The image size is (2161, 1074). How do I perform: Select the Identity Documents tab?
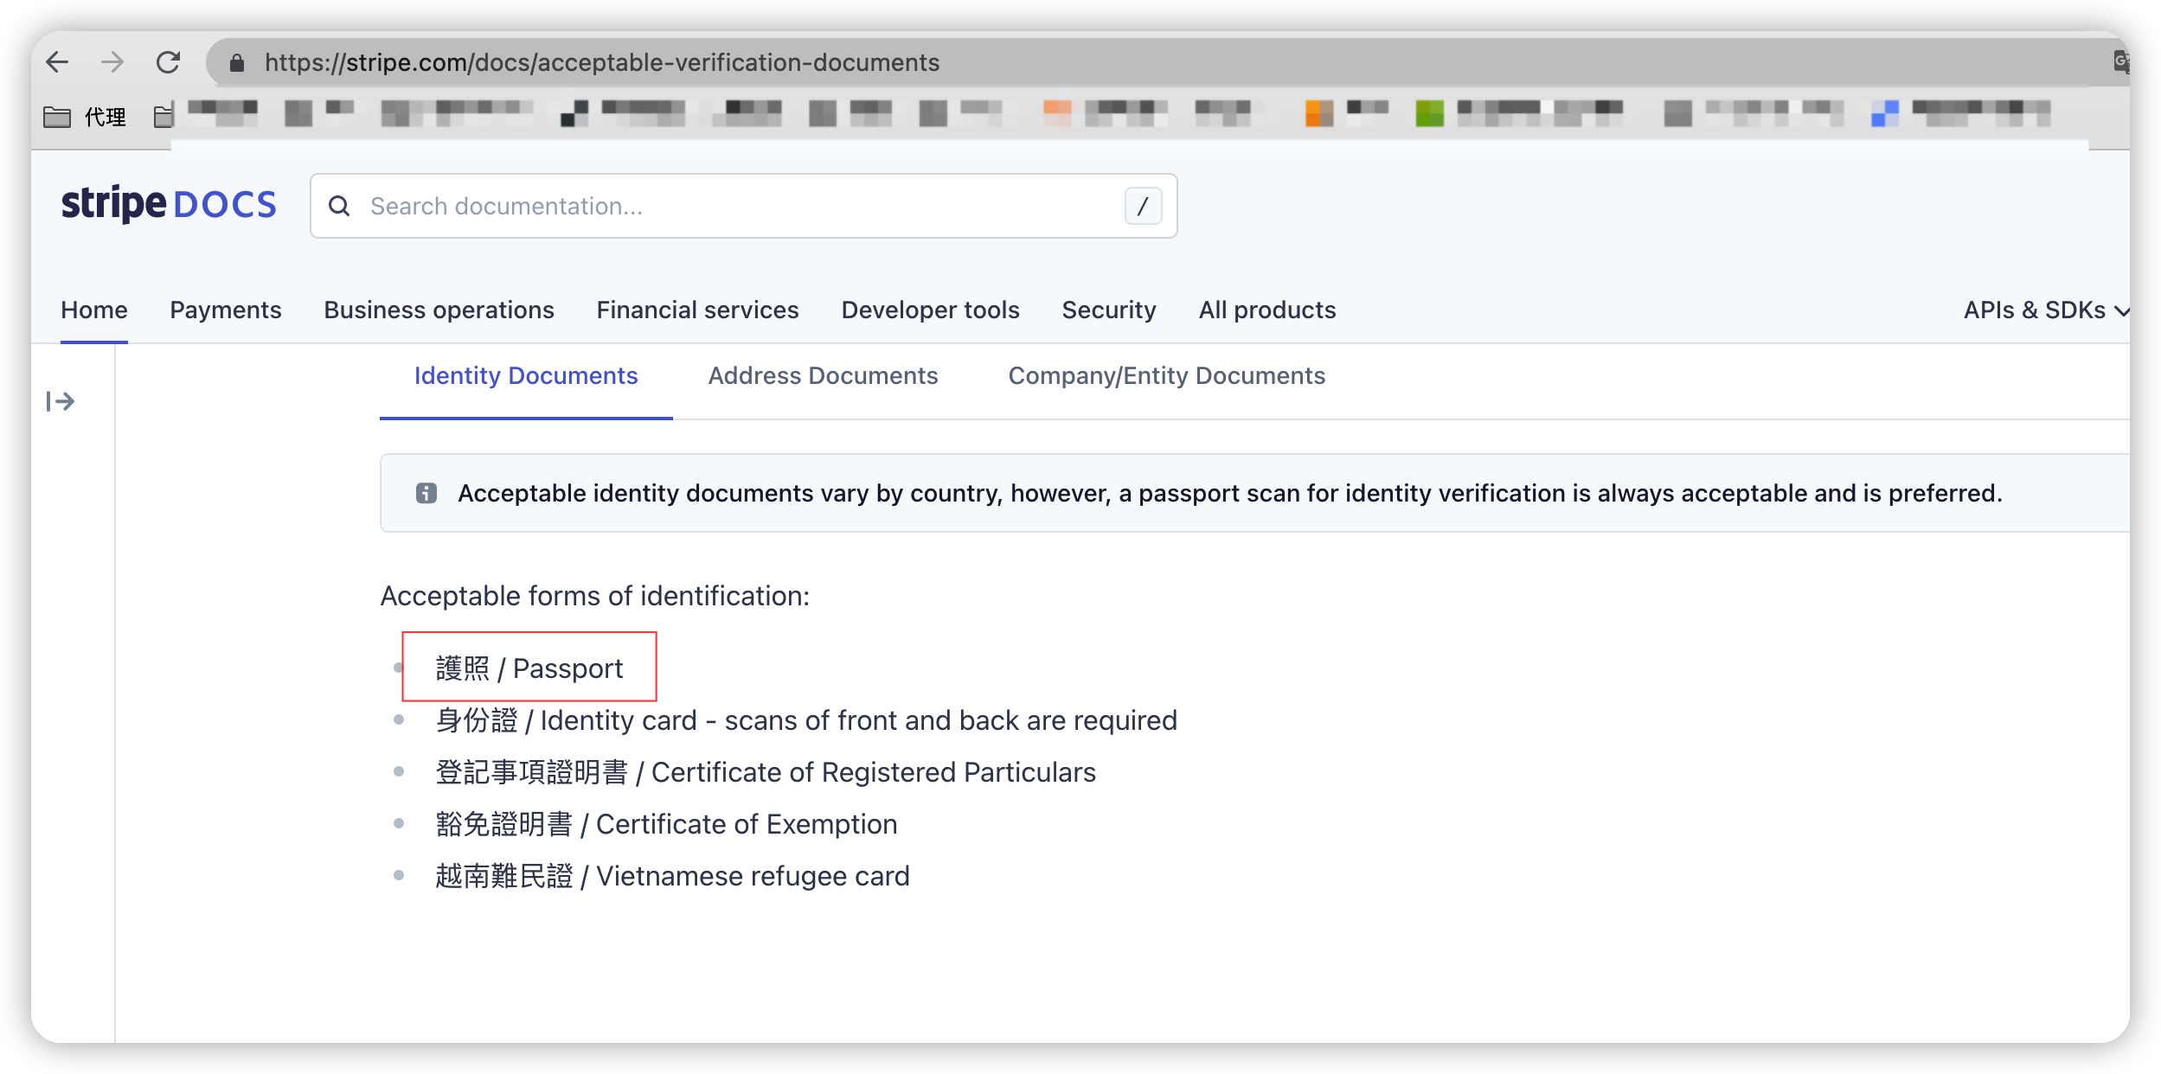tap(525, 375)
